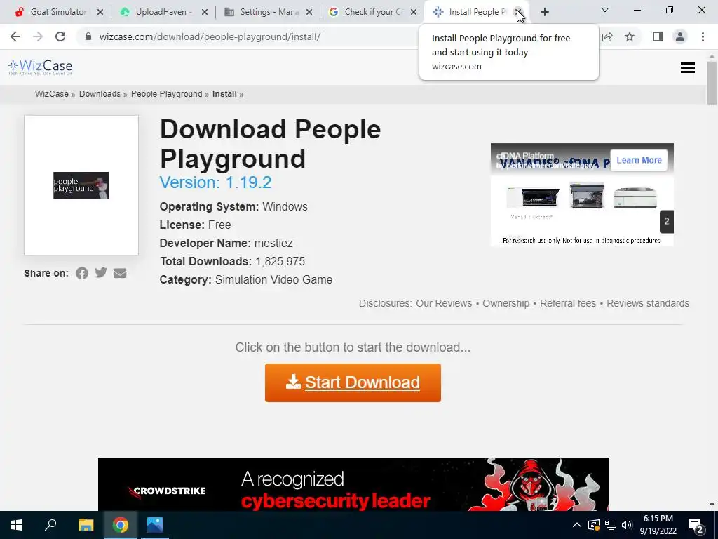Open a new browser tab
Screen dimensions: 718x539
(544, 12)
